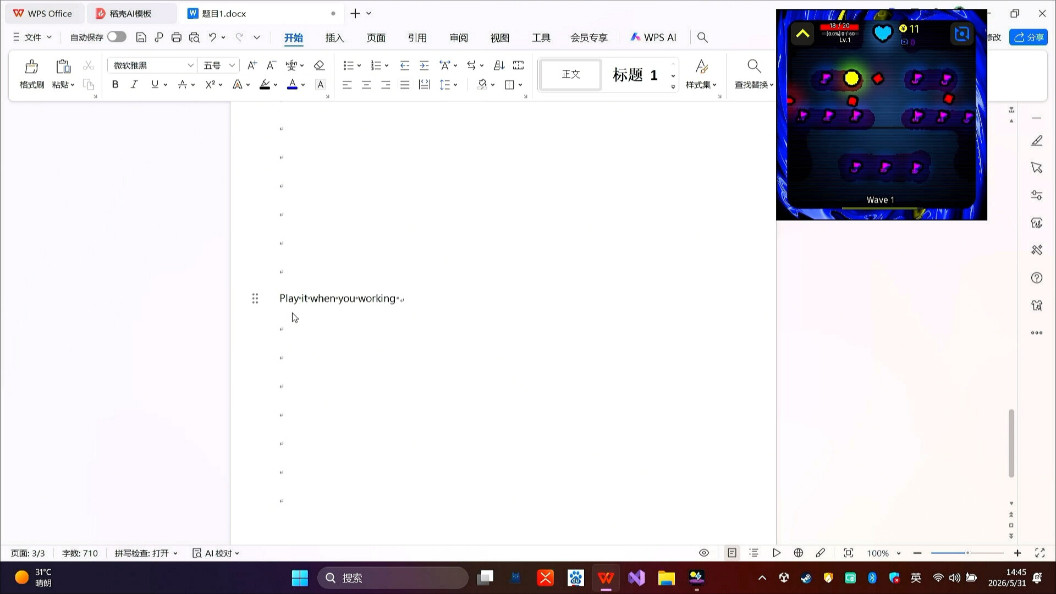Open the 引用 ribbon tab
1056x594 pixels.
pyautogui.click(x=417, y=37)
